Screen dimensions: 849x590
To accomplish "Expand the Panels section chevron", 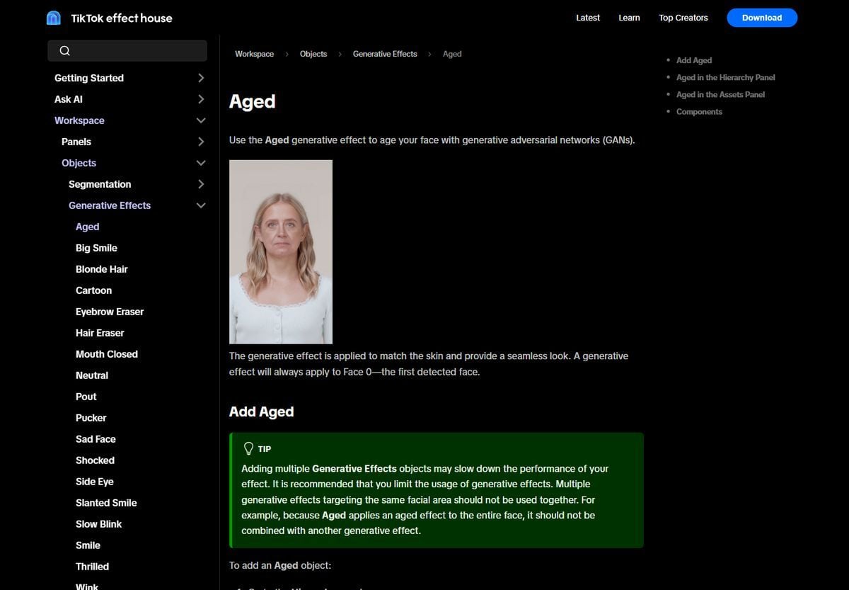I will click(x=201, y=142).
